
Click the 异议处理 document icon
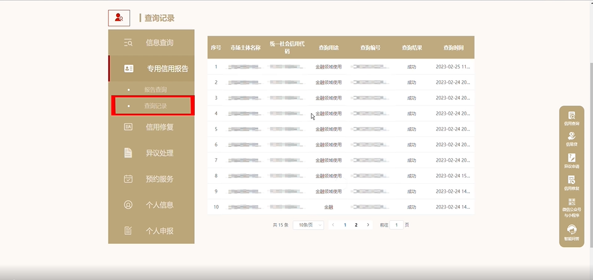(128, 153)
